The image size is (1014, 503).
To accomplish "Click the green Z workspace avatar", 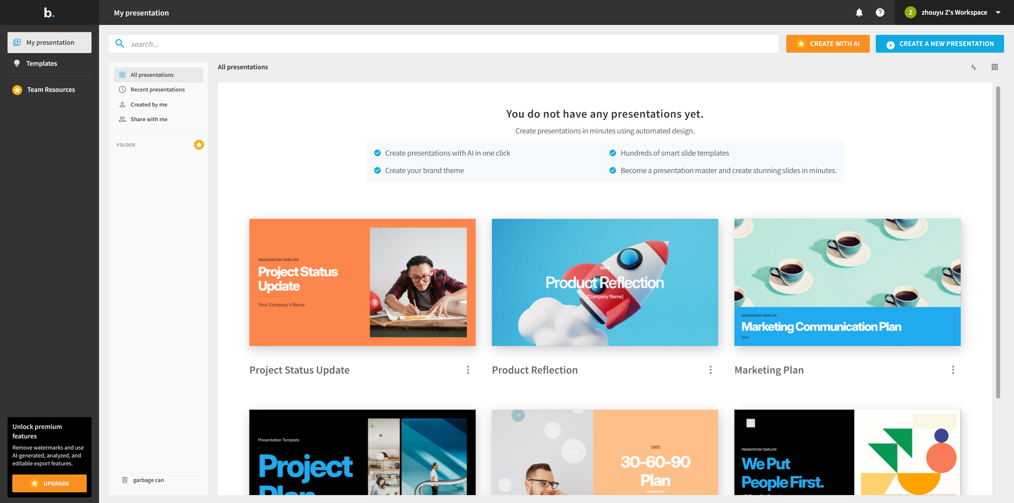I will pyautogui.click(x=911, y=13).
